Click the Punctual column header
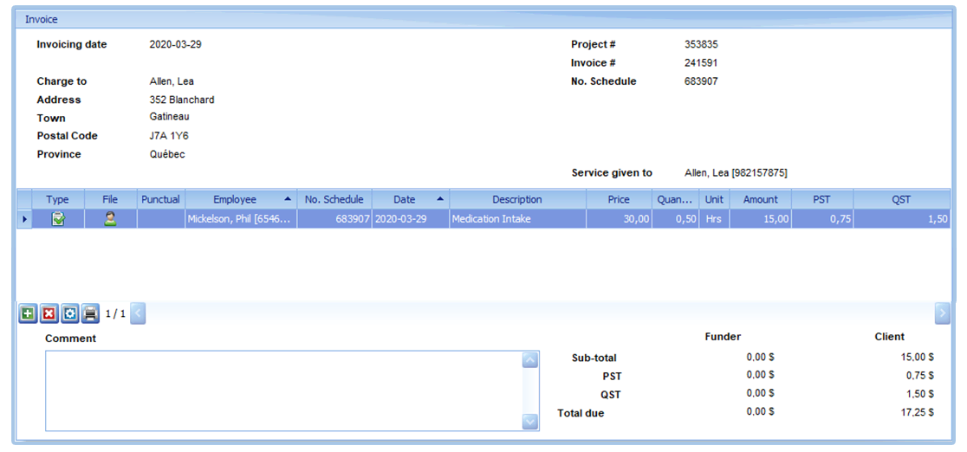The width and height of the screenshot is (967, 452). coord(161,199)
